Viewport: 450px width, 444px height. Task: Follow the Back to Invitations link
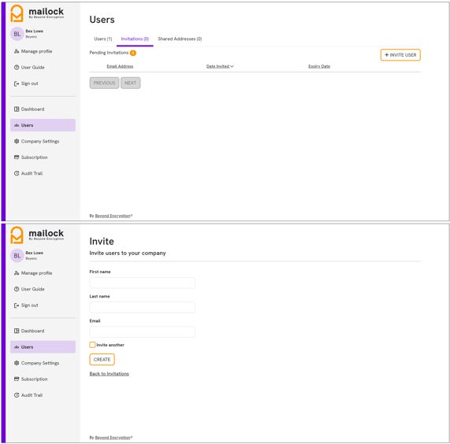click(x=109, y=374)
